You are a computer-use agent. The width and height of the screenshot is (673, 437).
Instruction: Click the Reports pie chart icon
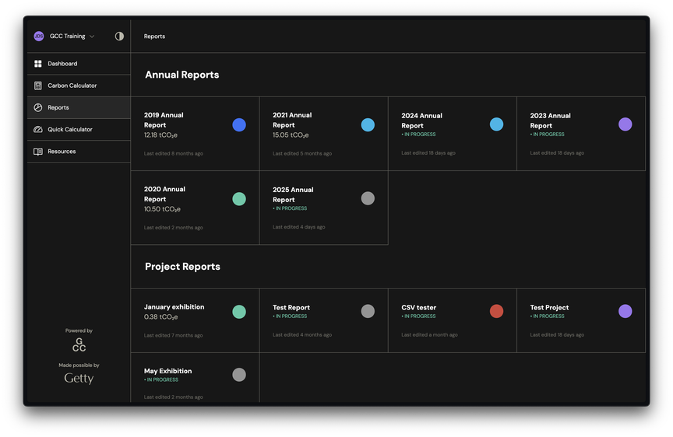(37, 107)
